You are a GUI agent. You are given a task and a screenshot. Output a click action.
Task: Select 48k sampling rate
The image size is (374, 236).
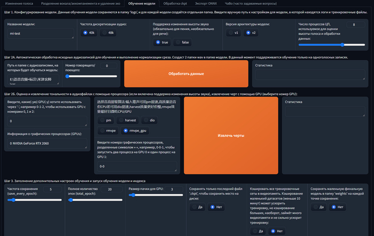(108, 33)
